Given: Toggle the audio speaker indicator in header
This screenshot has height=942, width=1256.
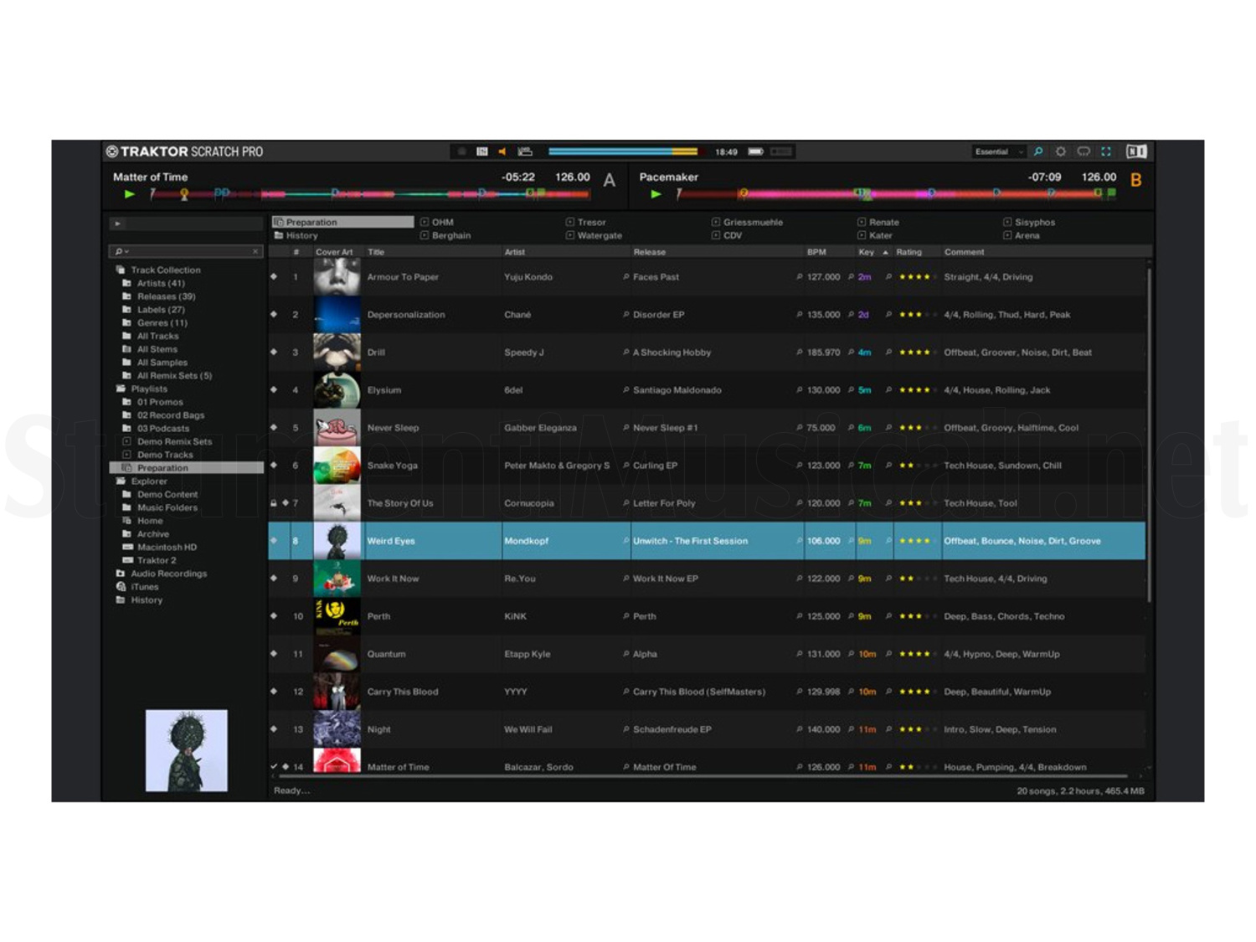Looking at the screenshot, I should (x=502, y=152).
